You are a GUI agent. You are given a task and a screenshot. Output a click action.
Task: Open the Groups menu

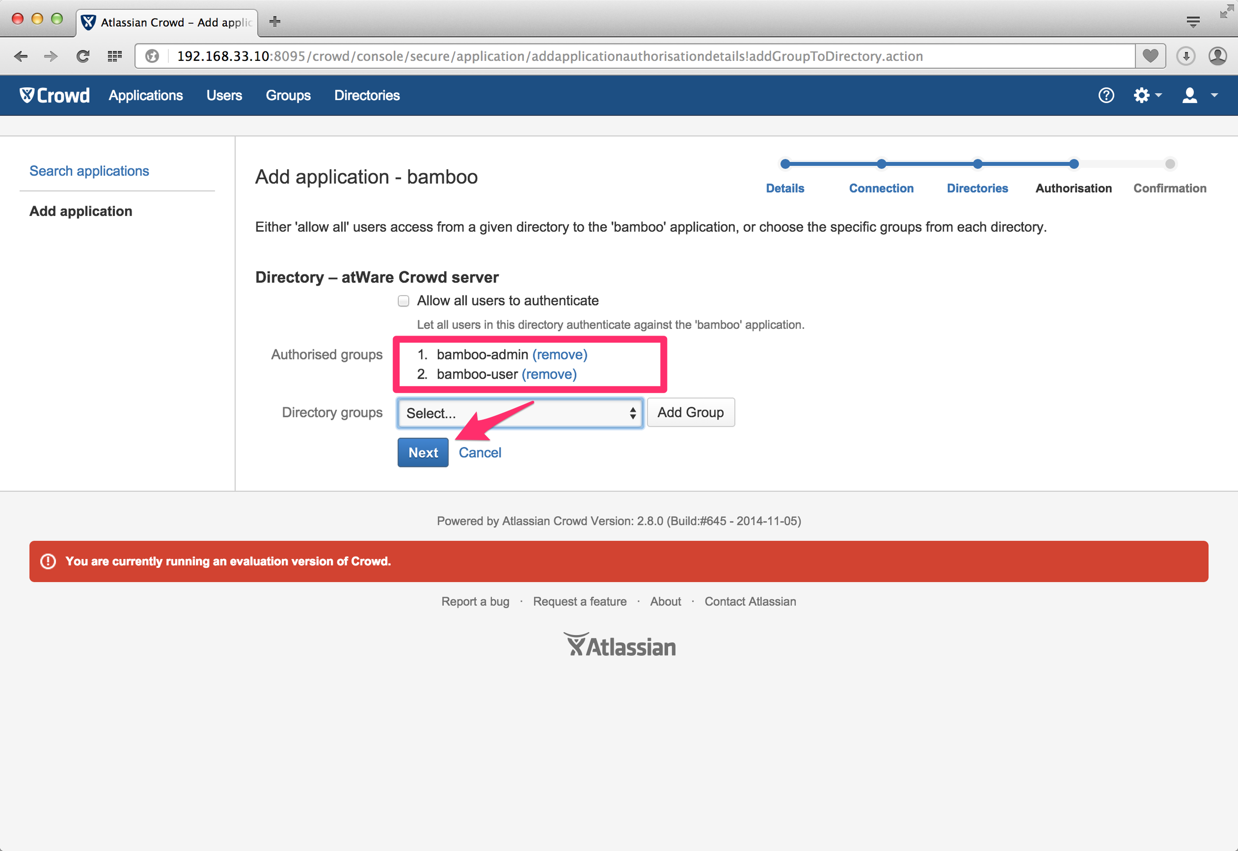click(288, 96)
